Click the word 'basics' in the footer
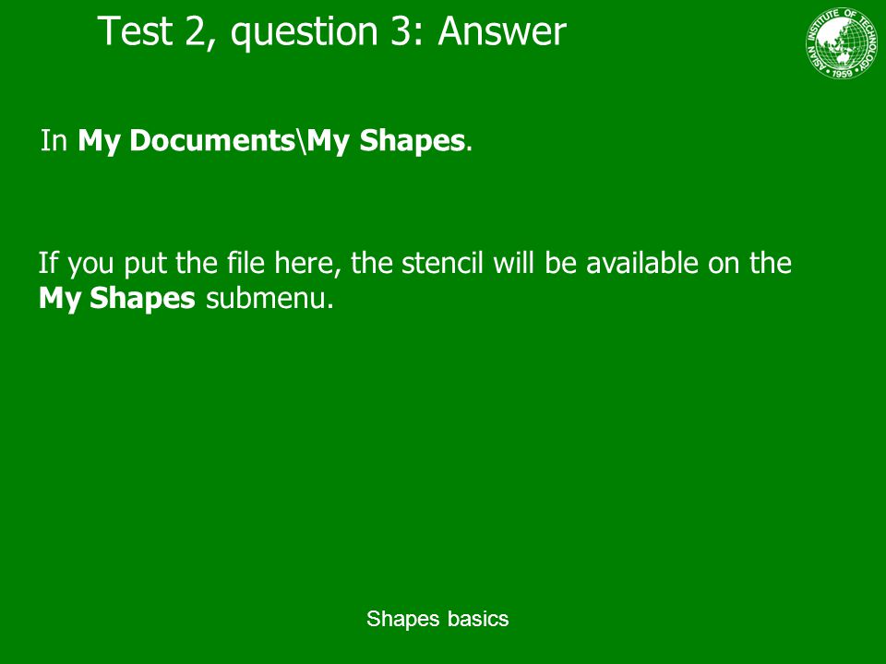This screenshot has height=664, width=886. [x=479, y=618]
